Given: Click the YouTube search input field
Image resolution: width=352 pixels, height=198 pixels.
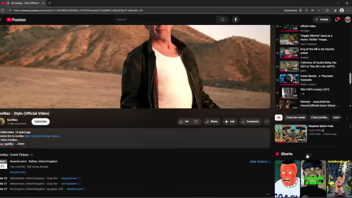Looking at the screenshot, I should [165, 20].
